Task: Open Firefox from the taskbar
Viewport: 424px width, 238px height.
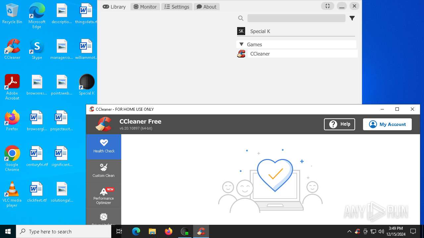Action: coord(168,231)
